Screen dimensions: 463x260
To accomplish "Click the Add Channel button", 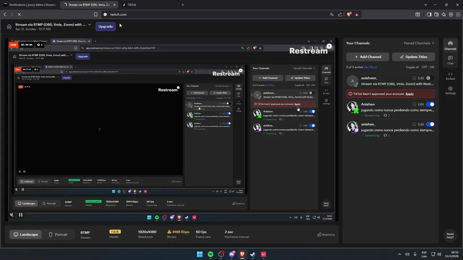I will [368, 57].
